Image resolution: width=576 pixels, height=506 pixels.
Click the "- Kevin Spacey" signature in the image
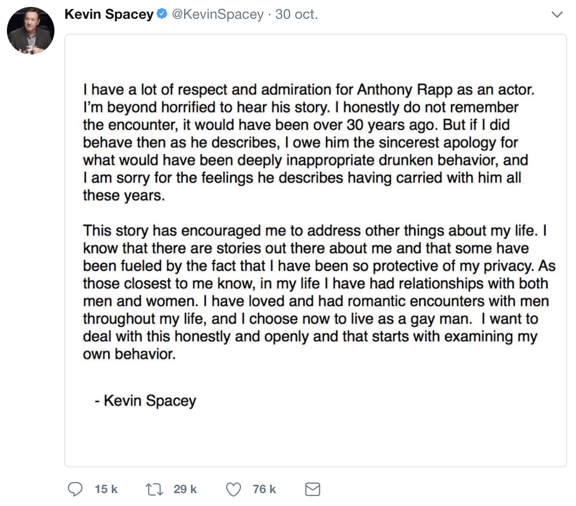(145, 400)
